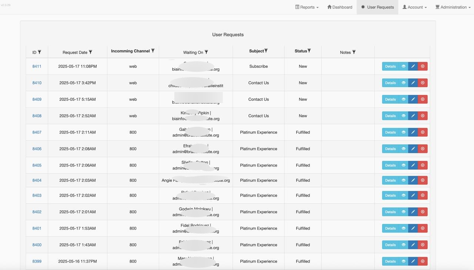
Task: Filter the Incomming Channel column
Action: (x=153, y=51)
